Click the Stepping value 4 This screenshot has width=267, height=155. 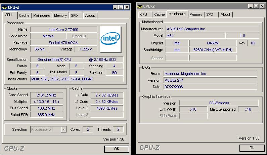point(115,66)
